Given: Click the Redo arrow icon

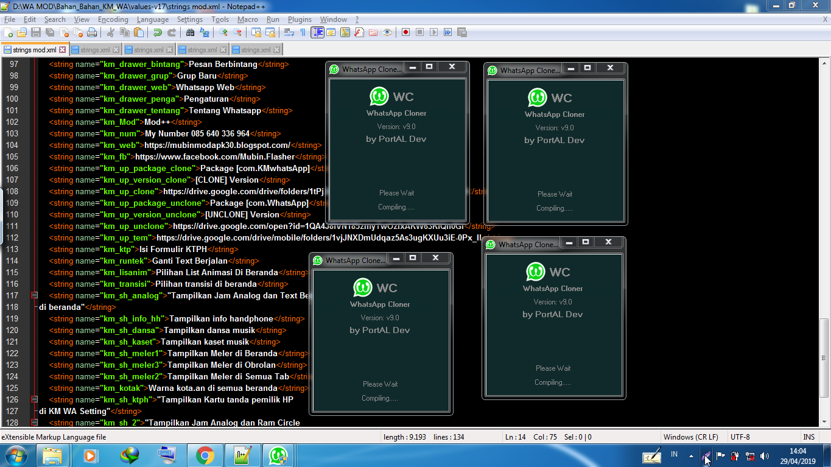Looking at the screenshot, I should coord(172,32).
